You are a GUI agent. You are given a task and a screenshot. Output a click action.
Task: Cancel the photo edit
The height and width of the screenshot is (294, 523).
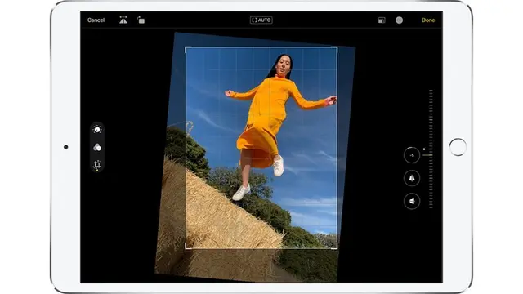96,20
